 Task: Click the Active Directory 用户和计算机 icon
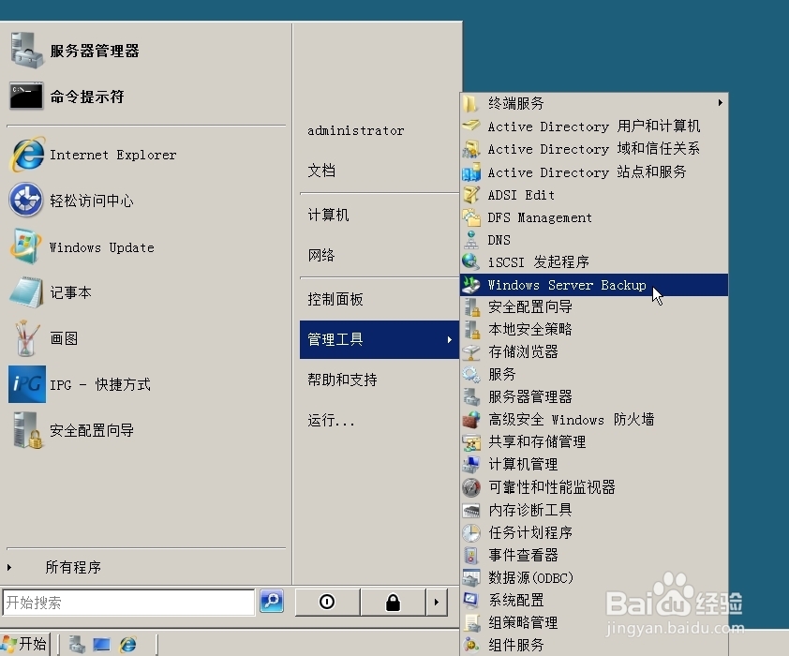pos(471,126)
